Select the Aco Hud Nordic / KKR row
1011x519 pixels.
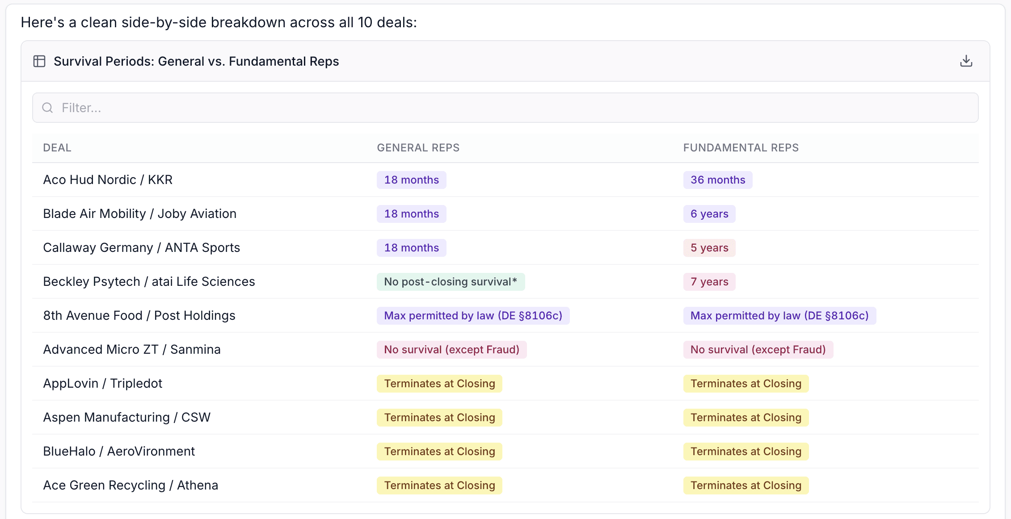click(108, 180)
